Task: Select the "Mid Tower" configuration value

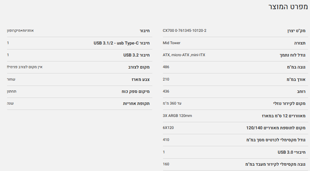Action: (x=171, y=43)
